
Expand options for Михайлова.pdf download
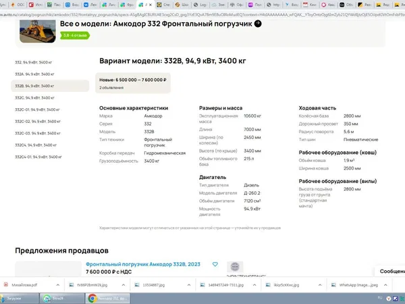(x=58, y=285)
